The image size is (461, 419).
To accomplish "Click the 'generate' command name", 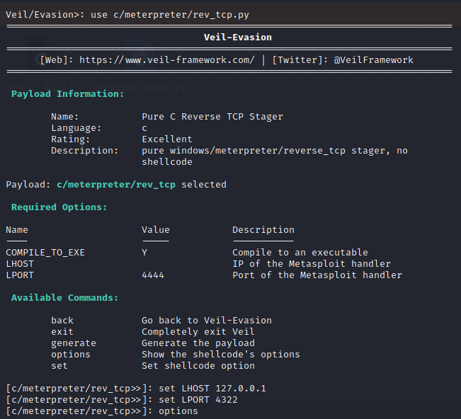I will [74, 343].
